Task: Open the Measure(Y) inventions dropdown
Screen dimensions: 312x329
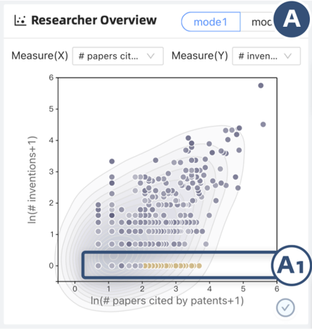Action: tap(266, 56)
